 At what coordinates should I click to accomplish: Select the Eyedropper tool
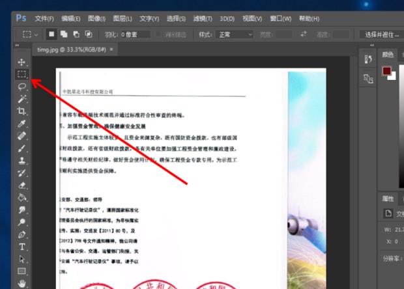tap(22, 124)
